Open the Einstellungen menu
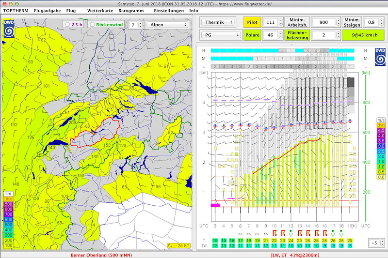Screen dimensions: 388x258 click(x=169, y=11)
